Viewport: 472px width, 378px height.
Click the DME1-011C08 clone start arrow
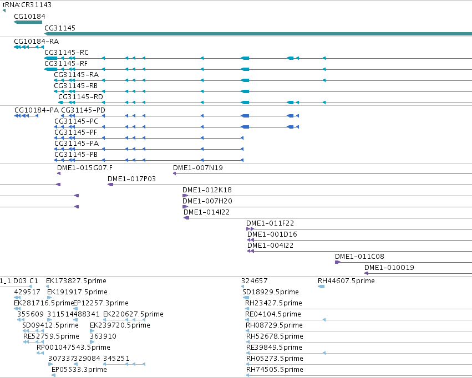coord(337,263)
